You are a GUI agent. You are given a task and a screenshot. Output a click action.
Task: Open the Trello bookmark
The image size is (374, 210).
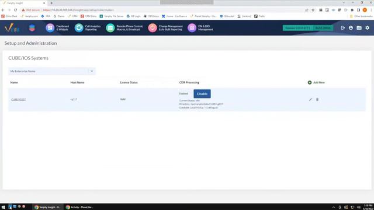point(259,16)
